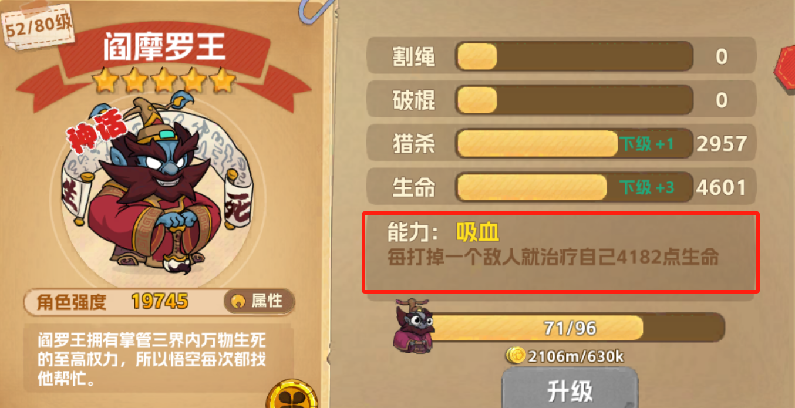Click the character description text box
This screenshot has width=795, height=408.
(x=157, y=359)
